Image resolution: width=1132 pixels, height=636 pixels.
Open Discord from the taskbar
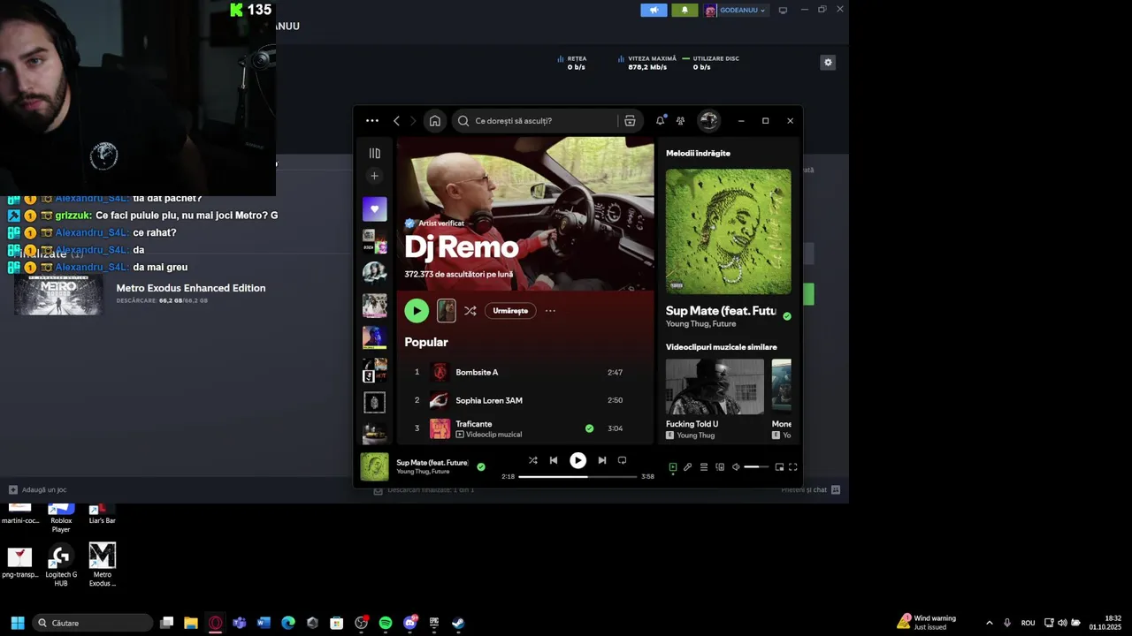(409, 623)
